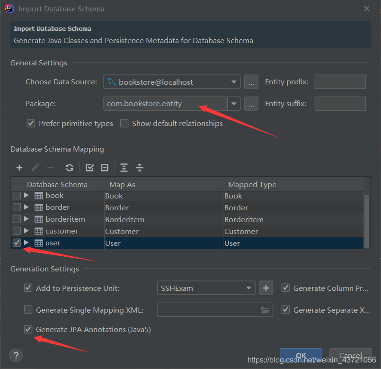
Task: Open help with the question mark button
Action: (x=16, y=355)
